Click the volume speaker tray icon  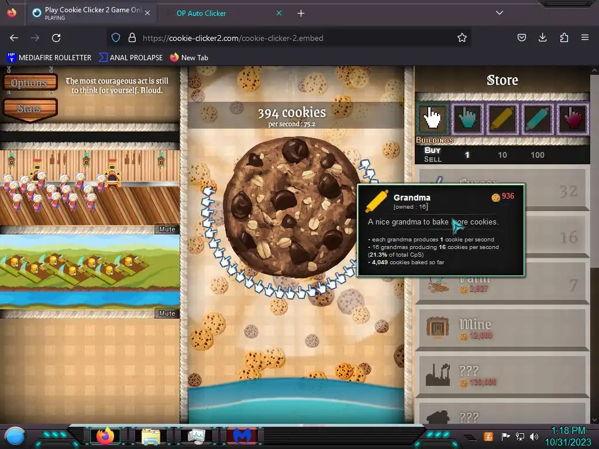[533, 436]
